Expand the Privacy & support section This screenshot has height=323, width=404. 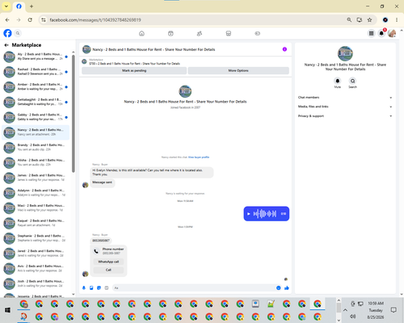click(345, 116)
